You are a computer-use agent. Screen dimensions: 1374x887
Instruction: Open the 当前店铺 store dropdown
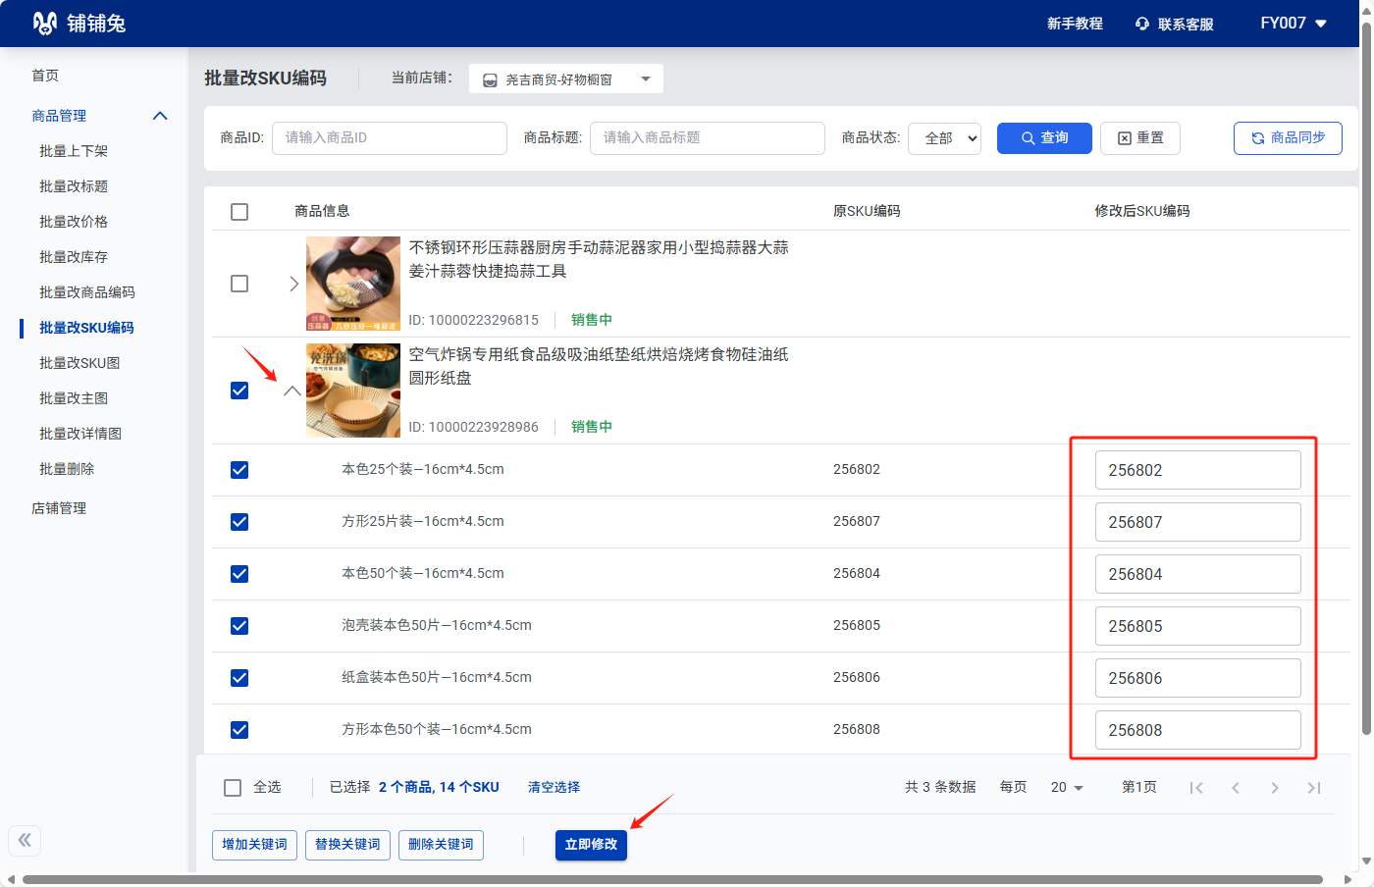(566, 79)
